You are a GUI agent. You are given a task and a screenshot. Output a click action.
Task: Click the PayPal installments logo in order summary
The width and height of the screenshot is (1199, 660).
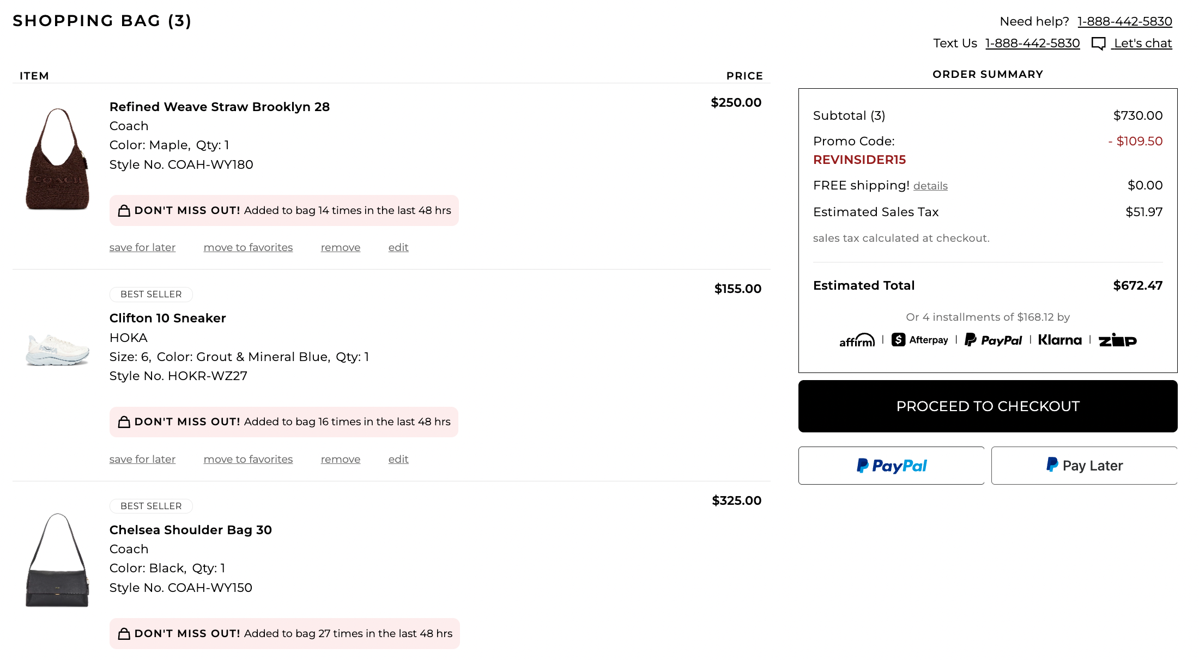point(993,340)
